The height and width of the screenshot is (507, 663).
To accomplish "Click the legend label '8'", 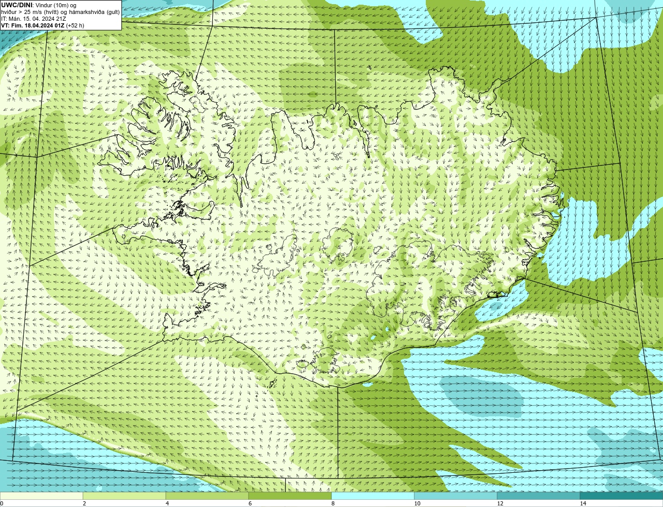I will point(333,503).
